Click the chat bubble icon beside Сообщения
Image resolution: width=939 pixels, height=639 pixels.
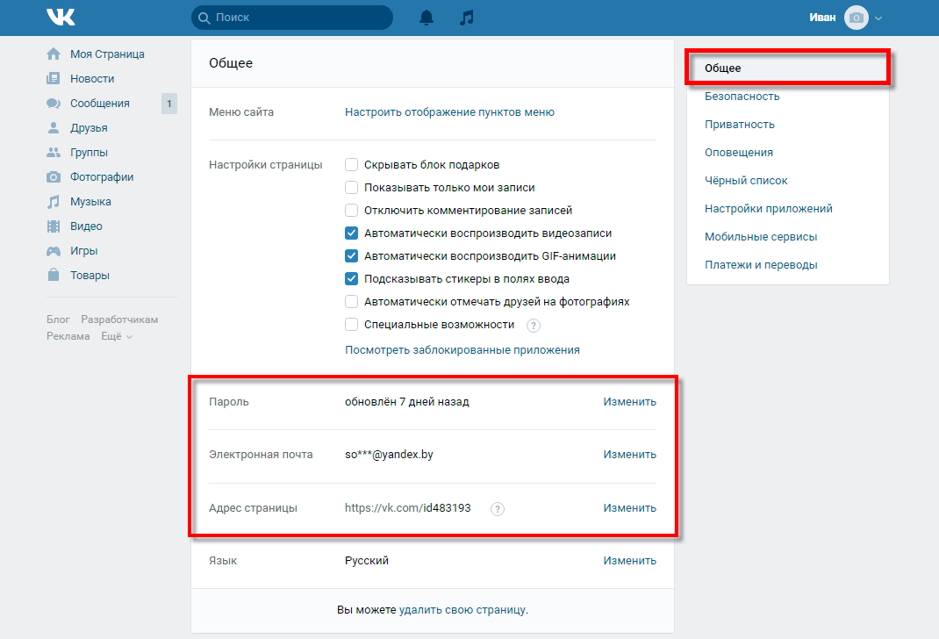click(54, 103)
